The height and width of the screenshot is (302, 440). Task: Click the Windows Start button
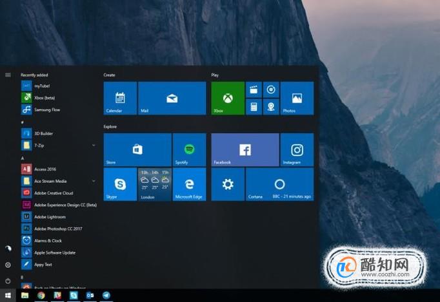point(8,296)
